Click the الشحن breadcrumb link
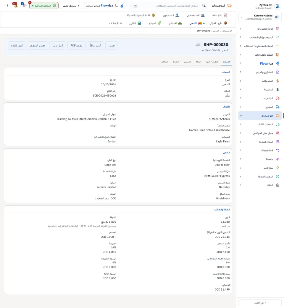The width and height of the screenshot is (284, 308). (x=216, y=31)
